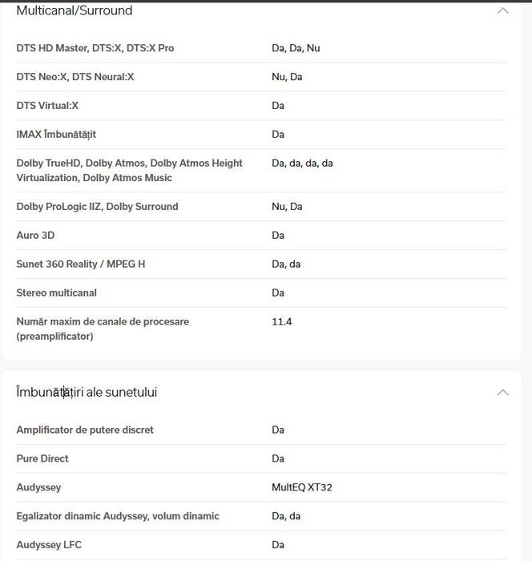Image resolution: width=532 pixels, height=561 pixels.
Task: Select the 11.4 channel count value
Action: (x=282, y=321)
